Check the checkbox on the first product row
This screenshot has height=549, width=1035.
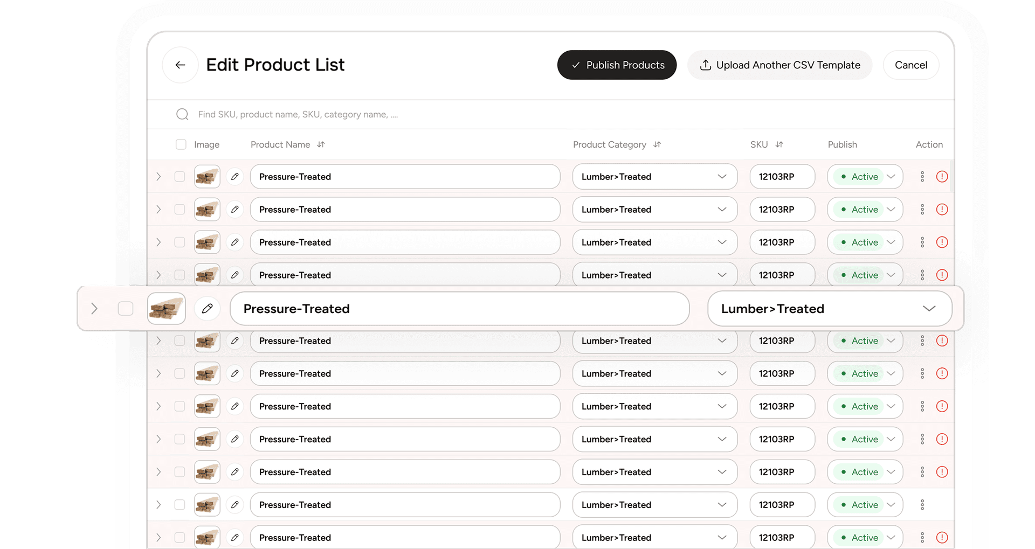click(x=180, y=176)
